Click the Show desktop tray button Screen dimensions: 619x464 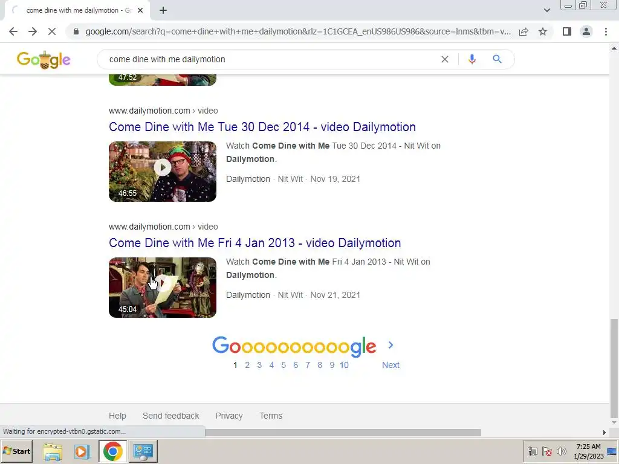point(612,451)
